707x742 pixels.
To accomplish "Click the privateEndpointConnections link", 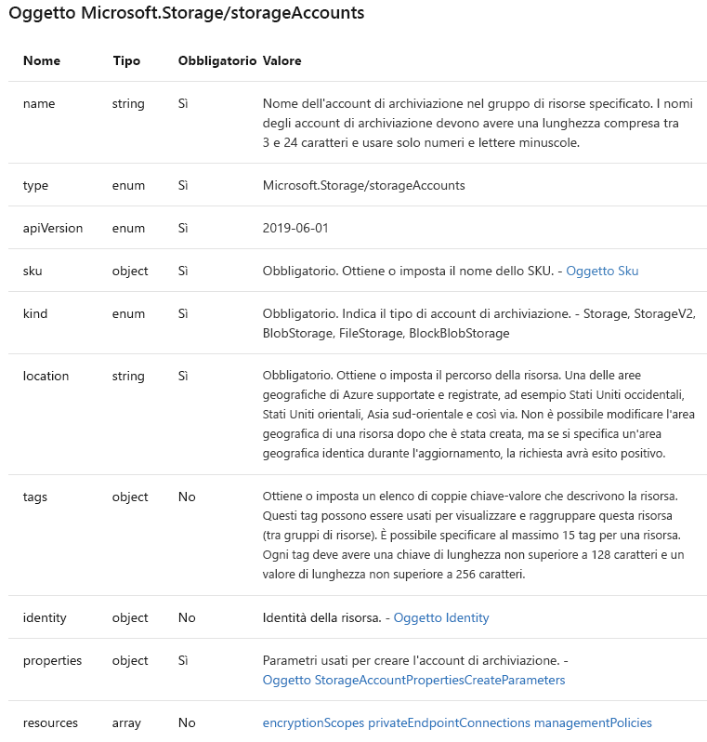I will coord(449,722).
